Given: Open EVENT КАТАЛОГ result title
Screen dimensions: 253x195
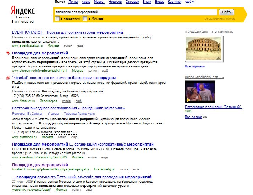Looking at the screenshot, I should coord(67,32).
